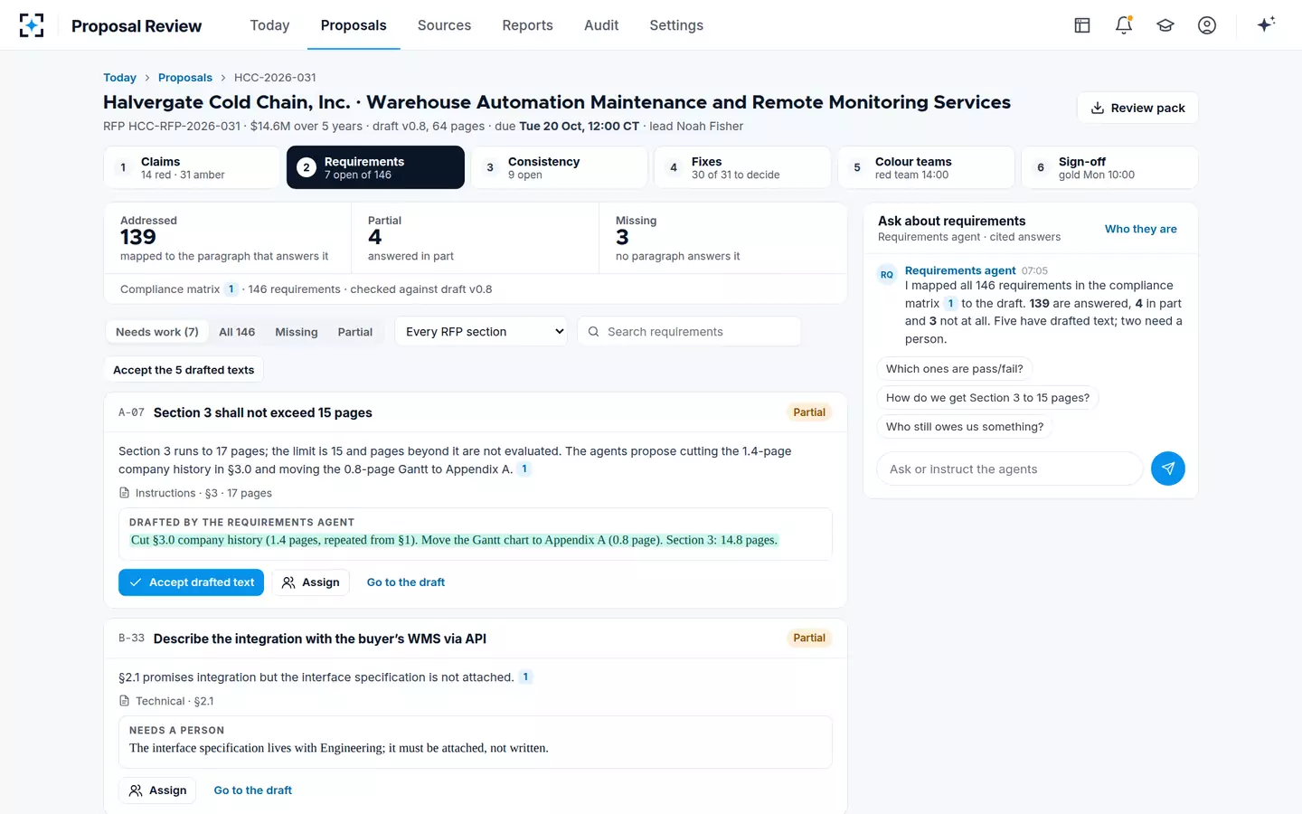Accept the 5 drafted texts
Screen dimensions: 1302x814
coord(184,370)
